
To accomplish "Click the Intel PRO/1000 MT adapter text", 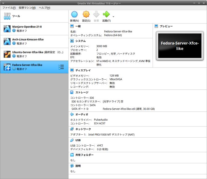I will 111,135.
